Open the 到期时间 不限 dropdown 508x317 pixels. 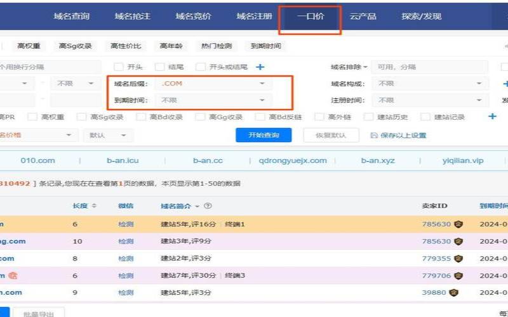[x=213, y=100]
